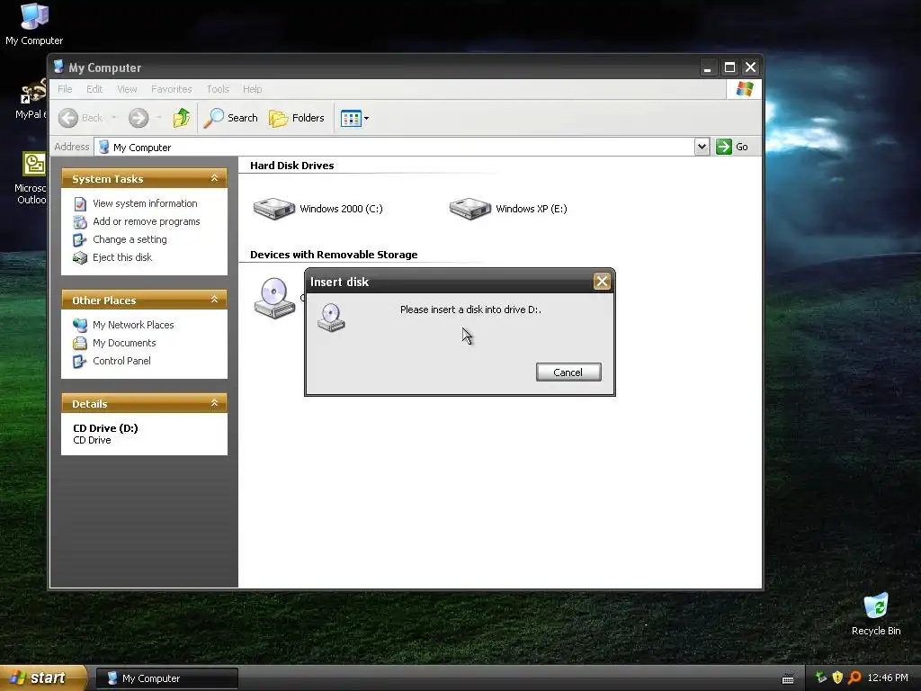The height and width of the screenshot is (691, 921).
Task: Click the Back navigation arrow icon
Action: [x=68, y=118]
